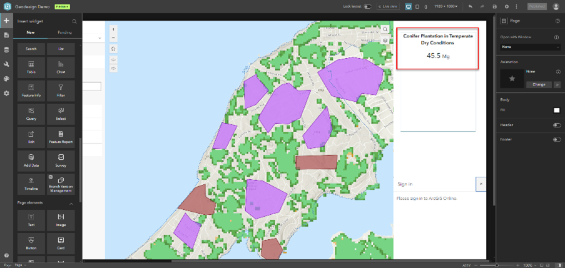
Task: Add the Feature Report widget
Action: 61,137
